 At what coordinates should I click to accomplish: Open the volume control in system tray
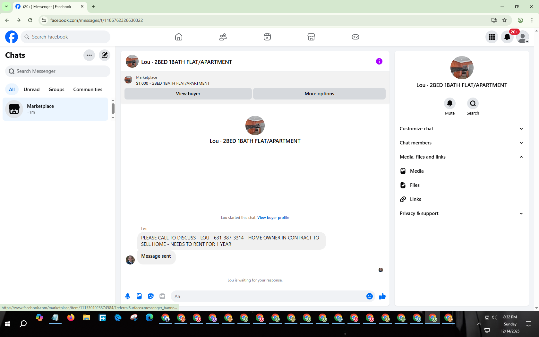point(494,317)
